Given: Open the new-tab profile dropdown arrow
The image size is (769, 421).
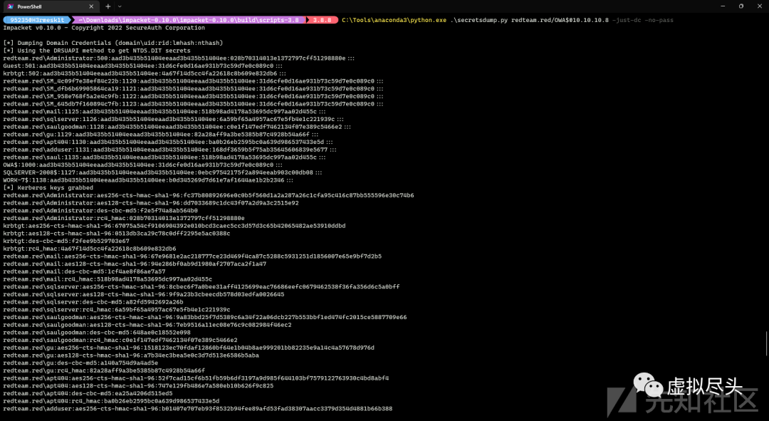Looking at the screenshot, I should 120,6.
